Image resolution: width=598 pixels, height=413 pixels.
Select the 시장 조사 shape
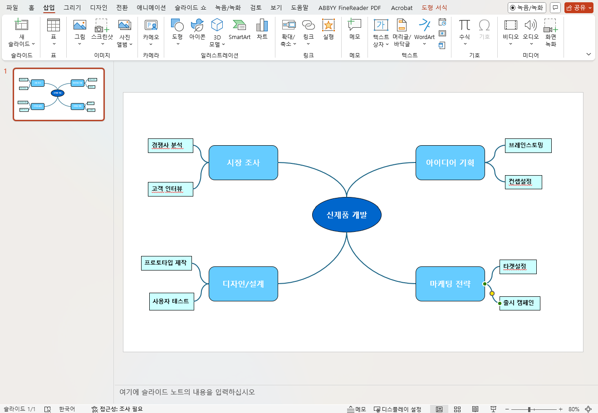[x=243, y=162]
